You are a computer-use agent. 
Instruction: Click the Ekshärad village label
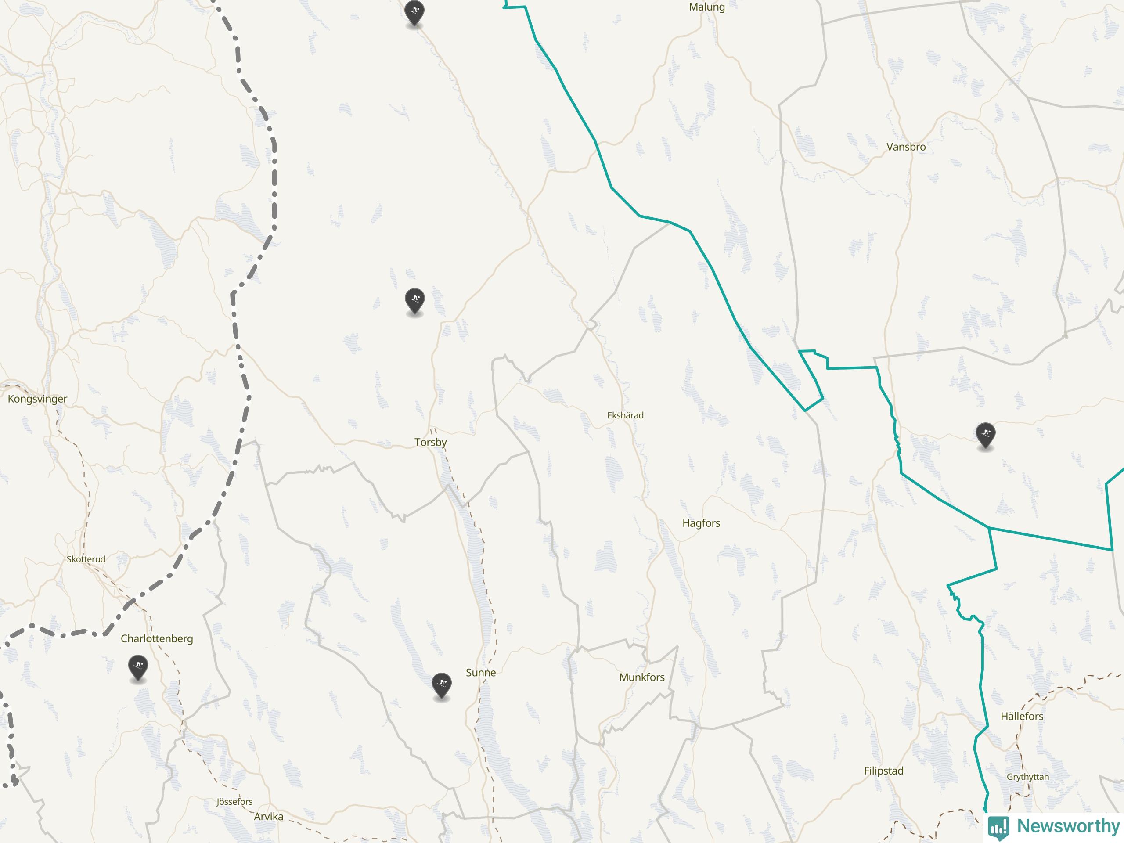point(625,415)
